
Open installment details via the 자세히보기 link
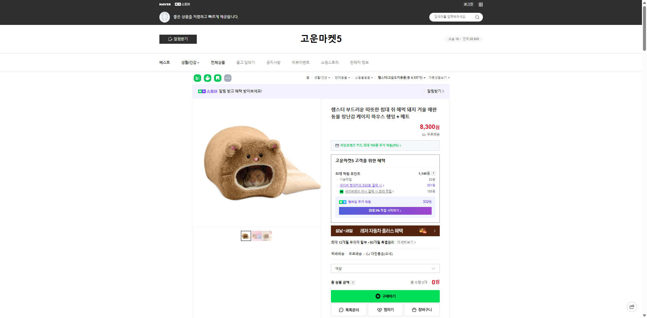pyautogui.click(x=405, y=242)
